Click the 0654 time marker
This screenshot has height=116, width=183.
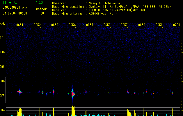click(x=72, y=25)
